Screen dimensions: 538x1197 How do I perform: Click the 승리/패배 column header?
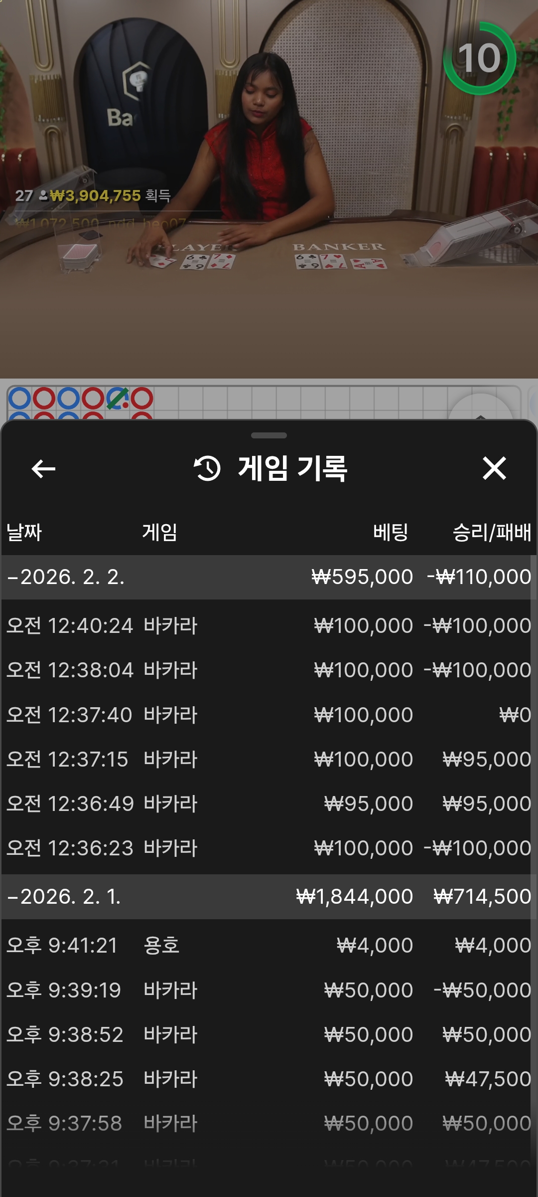[491, 532]
